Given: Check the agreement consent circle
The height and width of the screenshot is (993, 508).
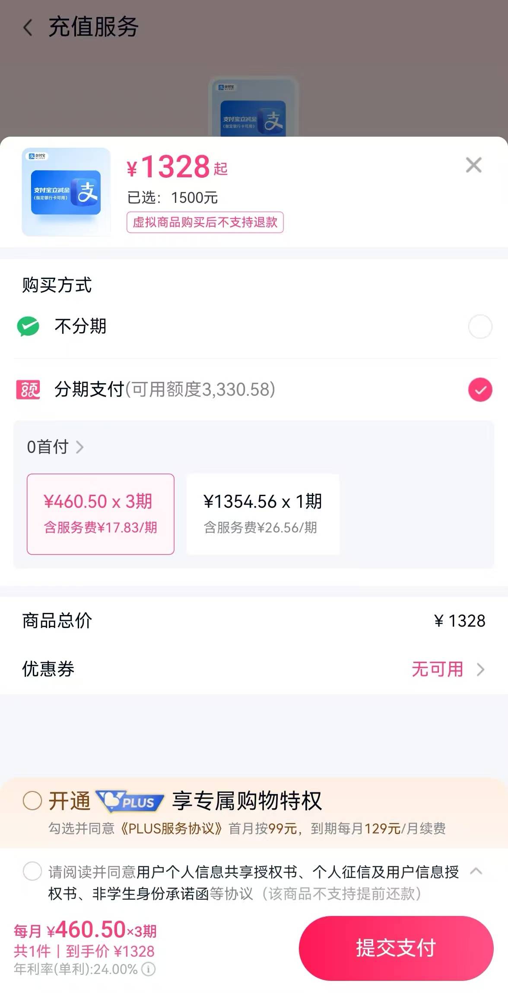Looking at the screenshot, I should click(32, 871).
